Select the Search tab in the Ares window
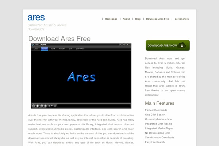Image resolution: width=219 pixels, height=146 pixels. [53, 49]
